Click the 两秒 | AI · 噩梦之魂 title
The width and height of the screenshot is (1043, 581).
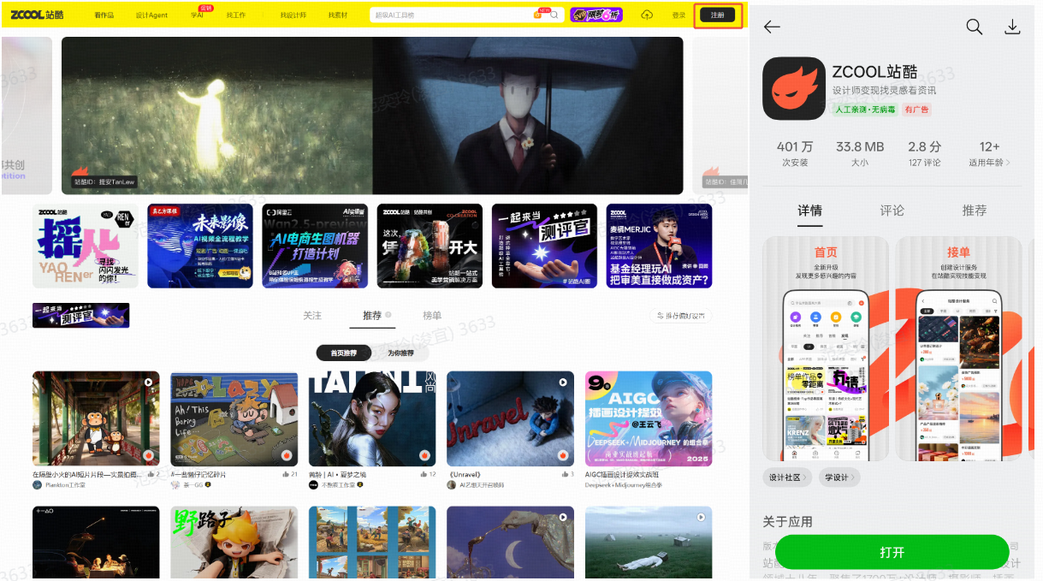(337, 474)
